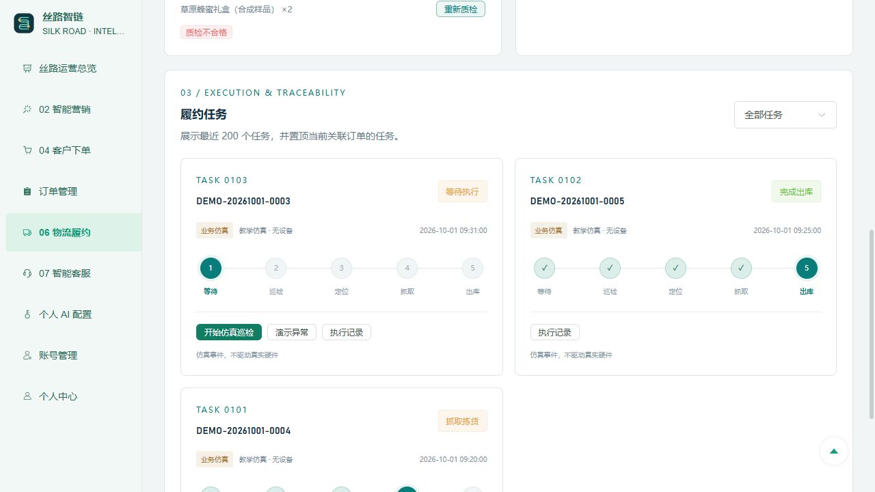Click the 抓取拣货 status tag
Screen dimensions: 875x492
(463, 421)
